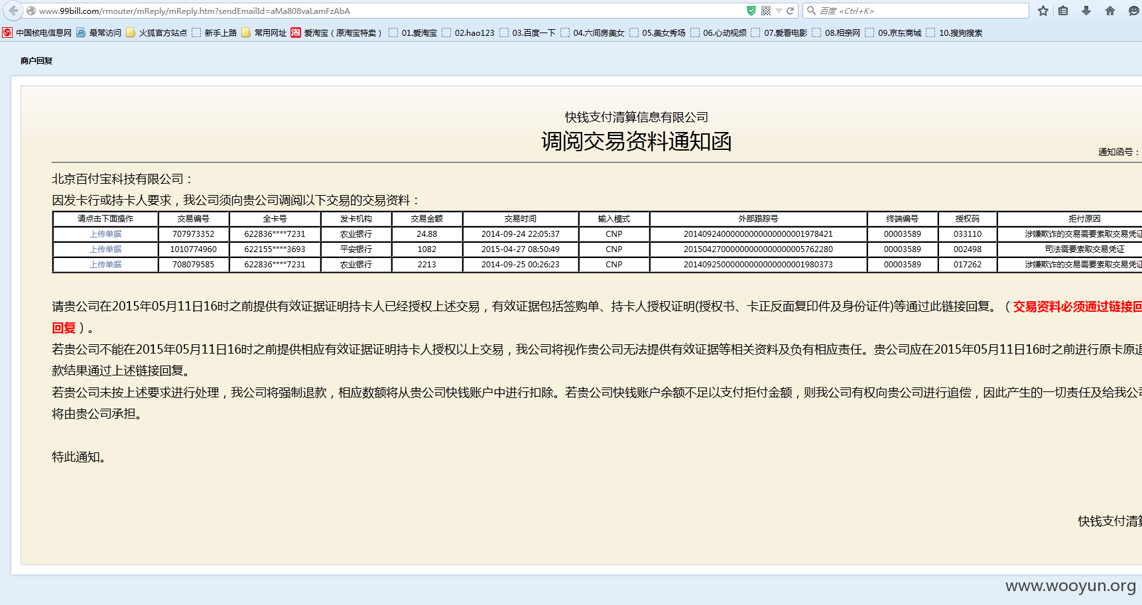Click 上传单据 for transaction 708079585
The width and height of the screenshot is (1142, 605).
pos(105,265)
